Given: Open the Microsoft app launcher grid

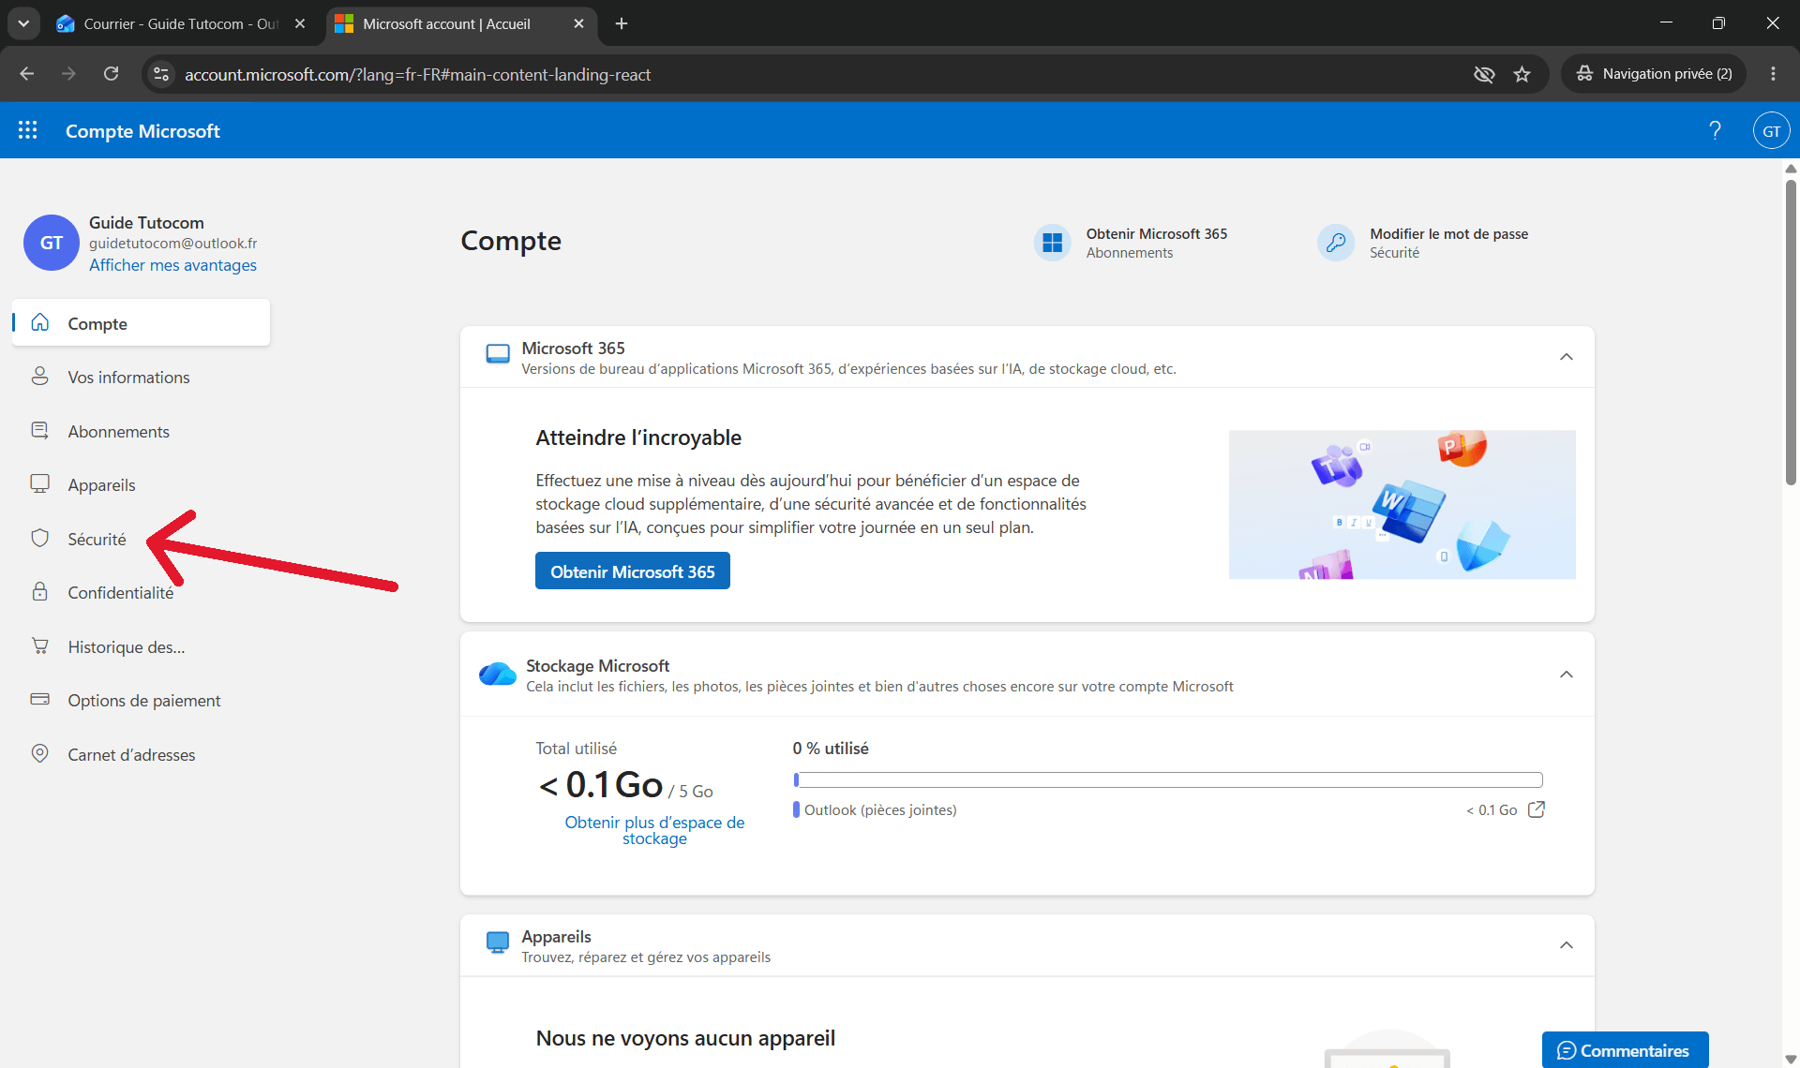Looking at the screenshot, I should tap(28, 130).
